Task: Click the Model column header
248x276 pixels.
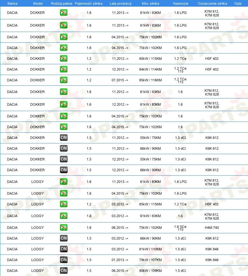Action: (38, 3)
